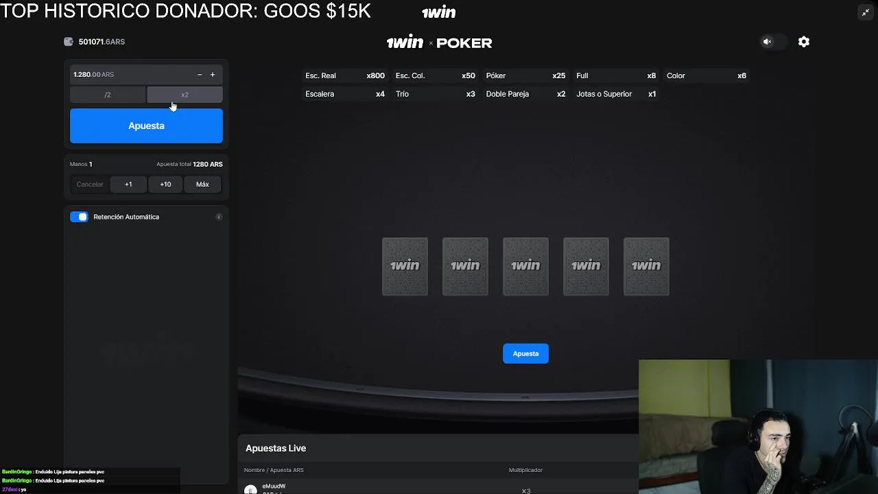Click the small Apuesta button below cards

pos(525,353)
